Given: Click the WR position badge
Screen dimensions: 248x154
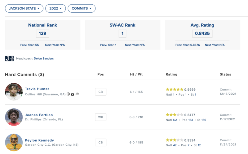Looking at the screenshot, I should 100,117.
